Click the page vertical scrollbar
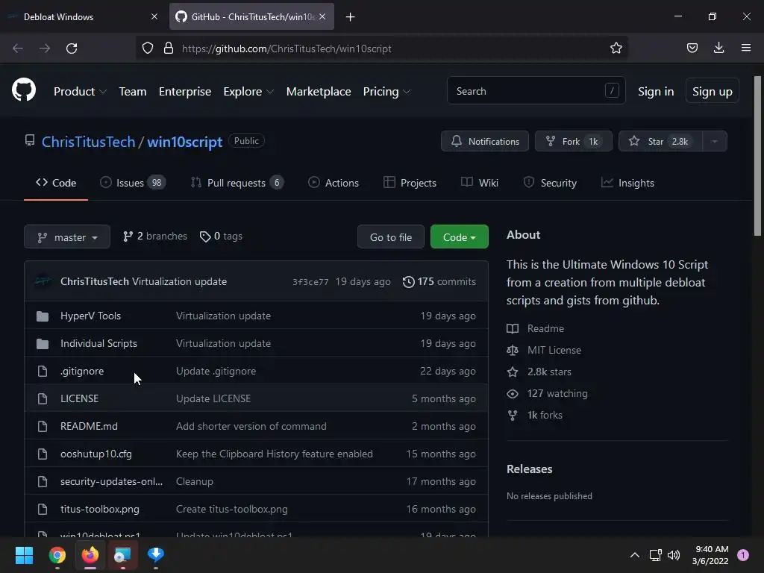 tap(758, 156)
